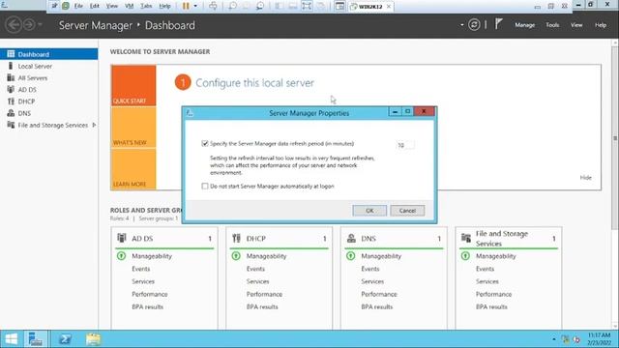This screenshot has width=619, height=348.
Task: Click File and Storage Manageability status icon
Action: (x=465, y=256)
